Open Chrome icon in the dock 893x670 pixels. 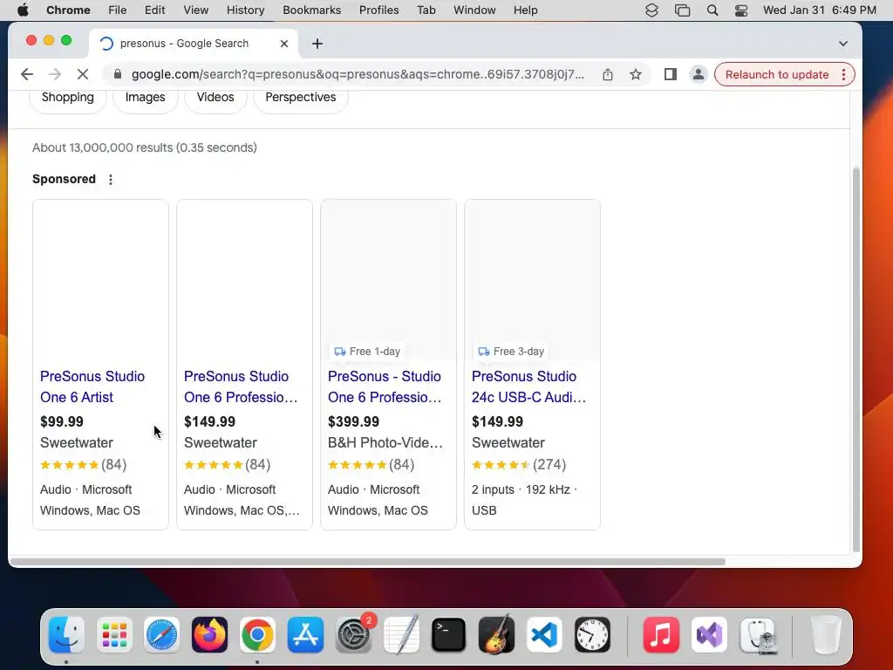[257, 635]
